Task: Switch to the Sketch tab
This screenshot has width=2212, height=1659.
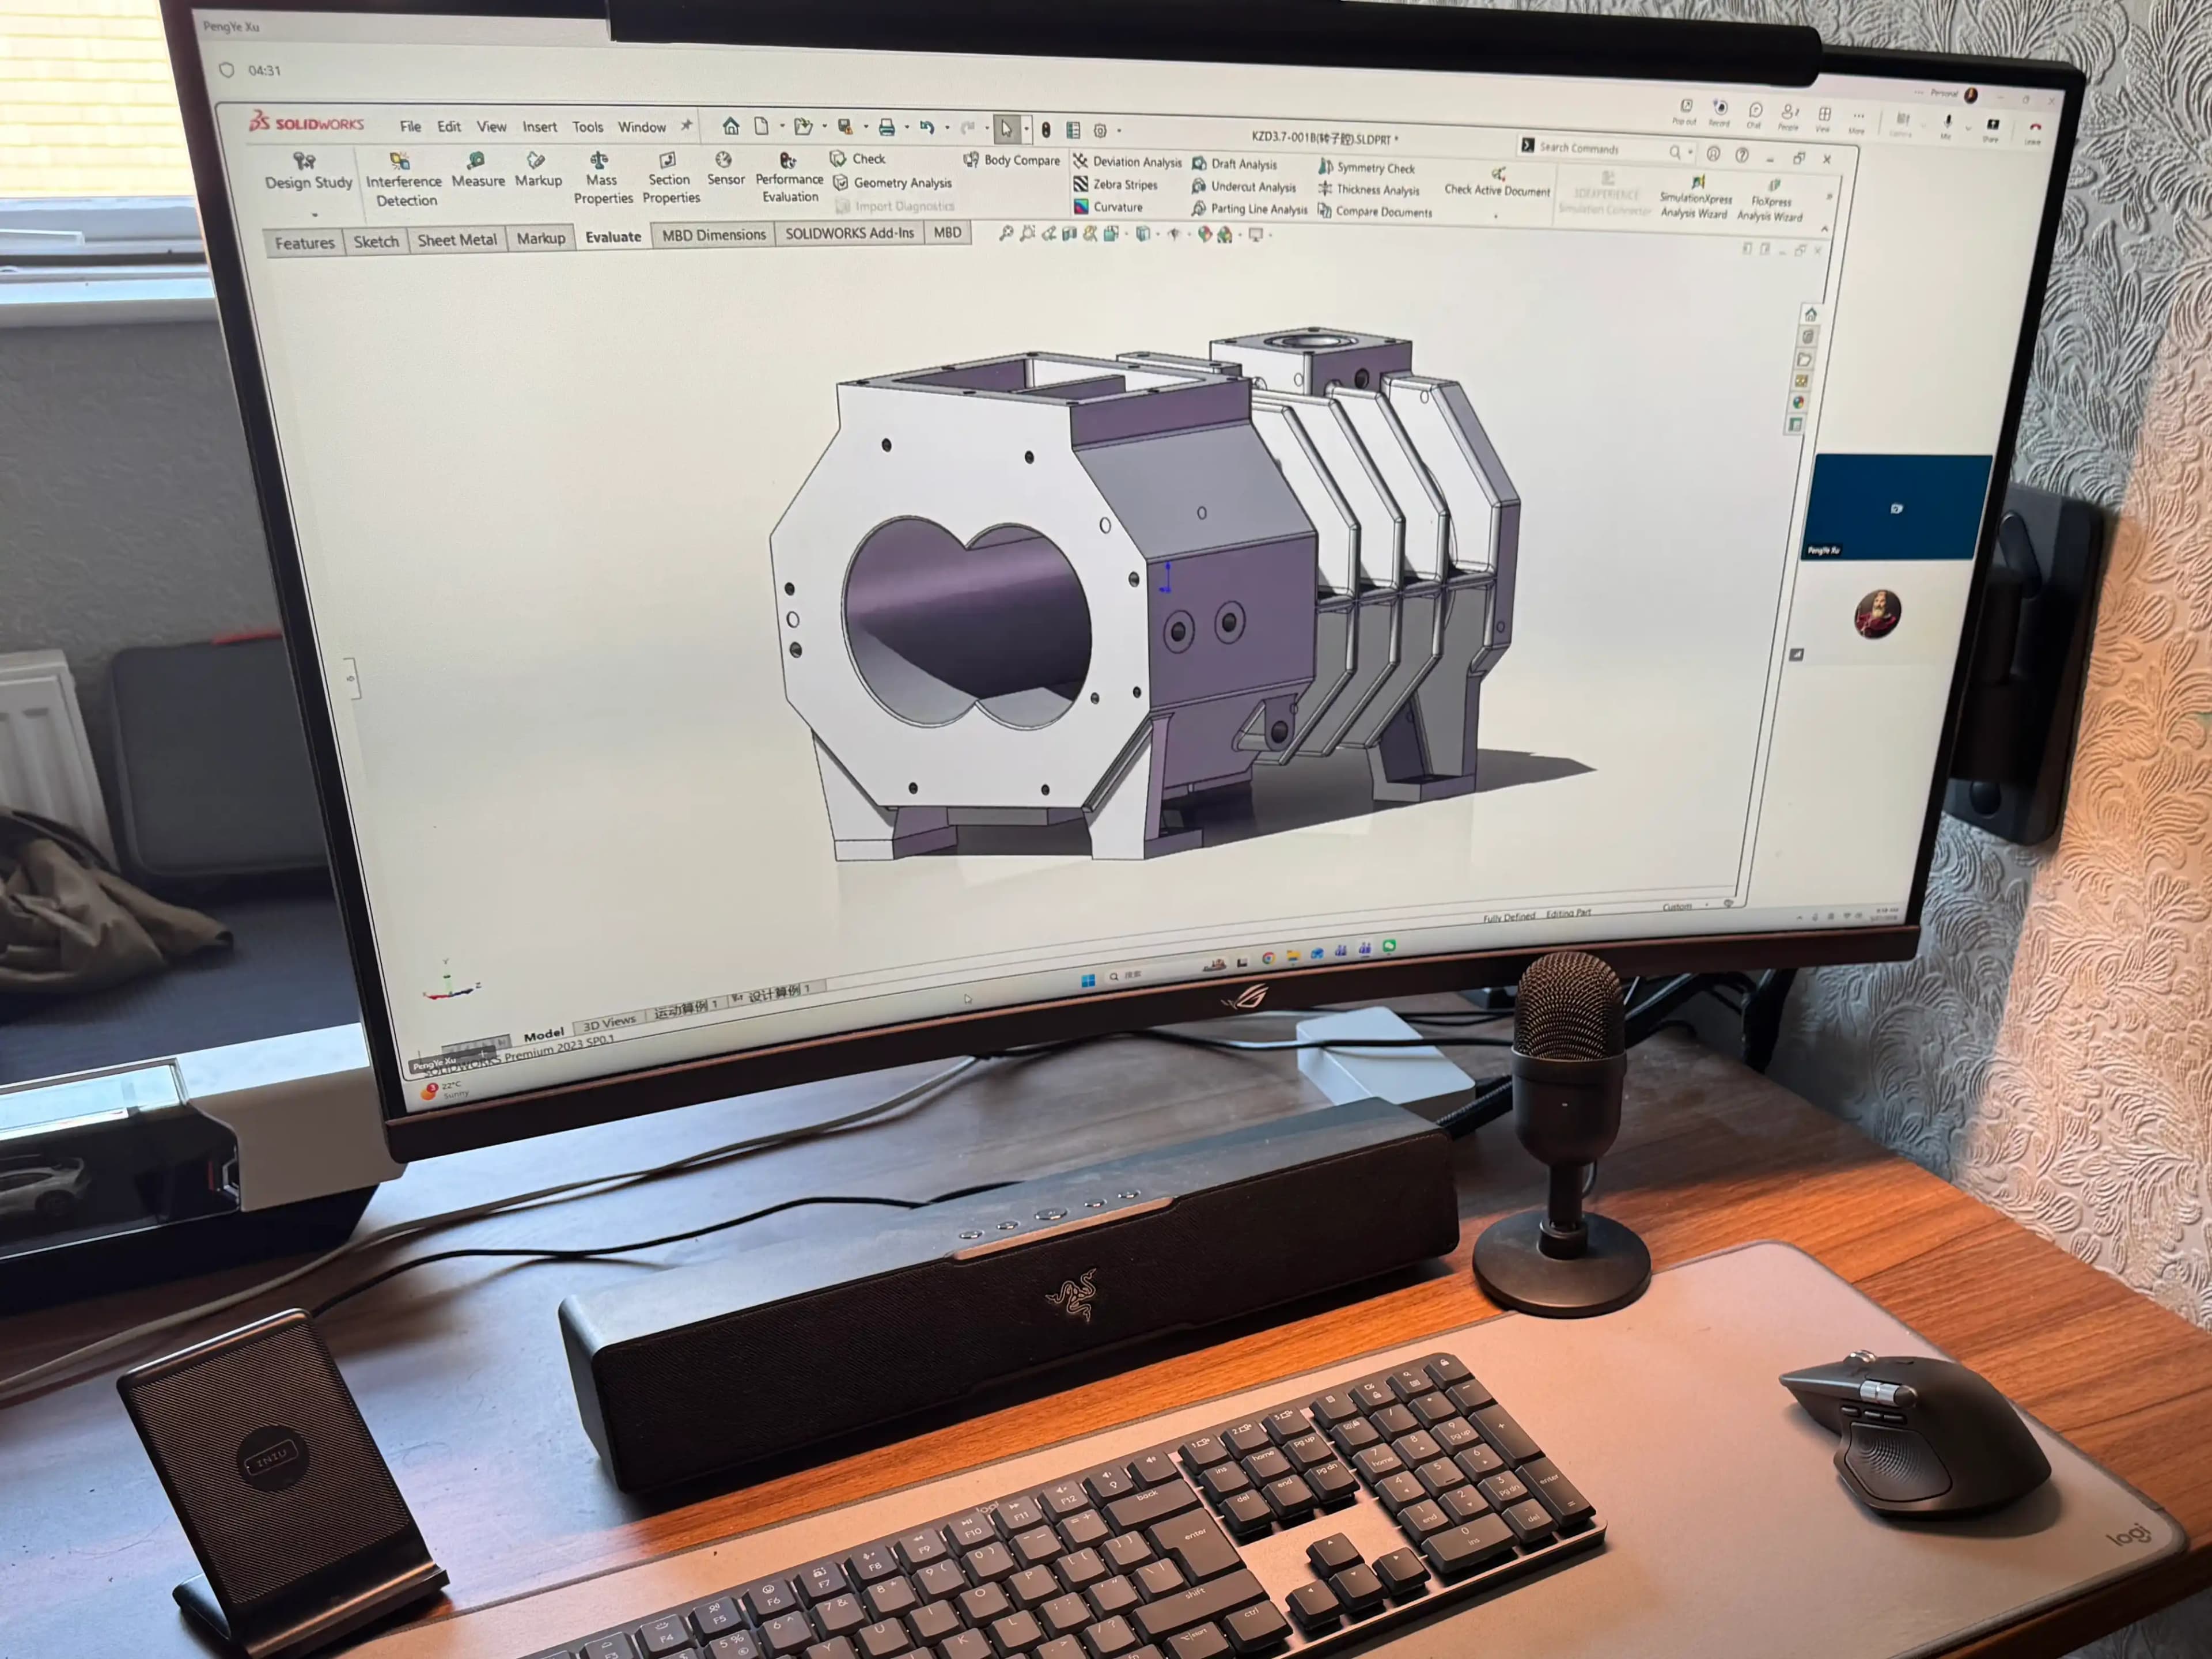Action: (376, 241)
